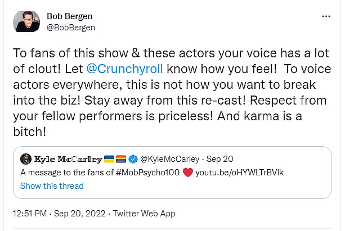Click Bob Bergen's profile avatar

(26, 21)
